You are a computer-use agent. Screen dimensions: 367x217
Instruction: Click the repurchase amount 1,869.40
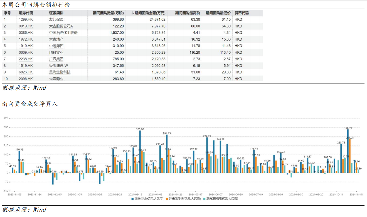point(159,79)
